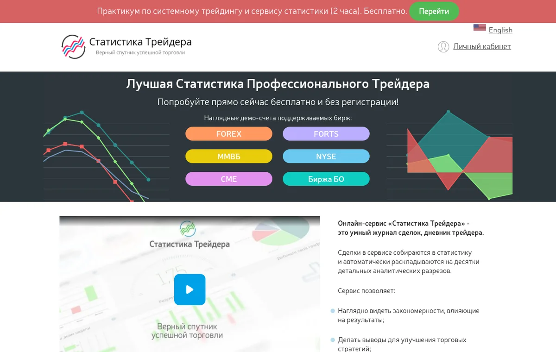This screenshot has height=352, width=556.
Task: Click the video thumbnail logo Статистика Трейдера
Action: (189, 235)
